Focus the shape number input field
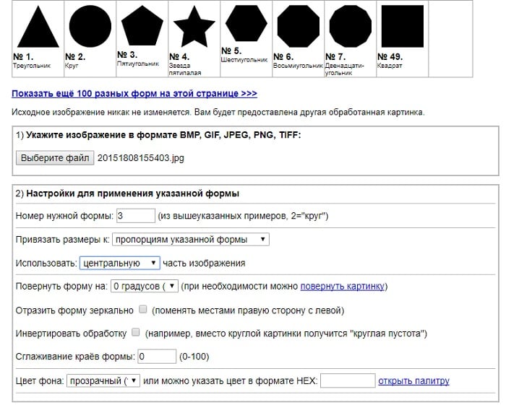Screen dimensions: 506x405 point(135,215)
